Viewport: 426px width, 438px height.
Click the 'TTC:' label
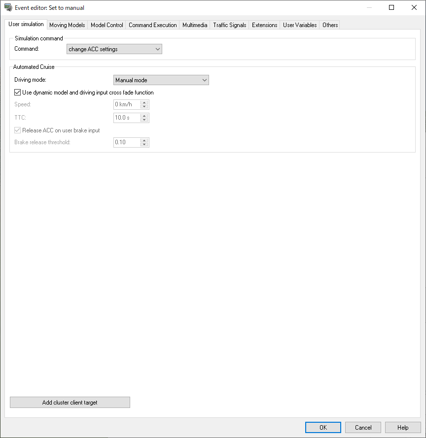[x=20, y=118]
